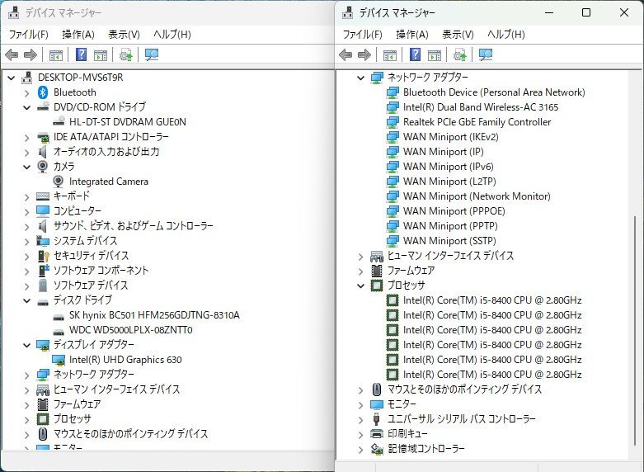Open ヘルプ(H) menu in left window

[172, 35]
